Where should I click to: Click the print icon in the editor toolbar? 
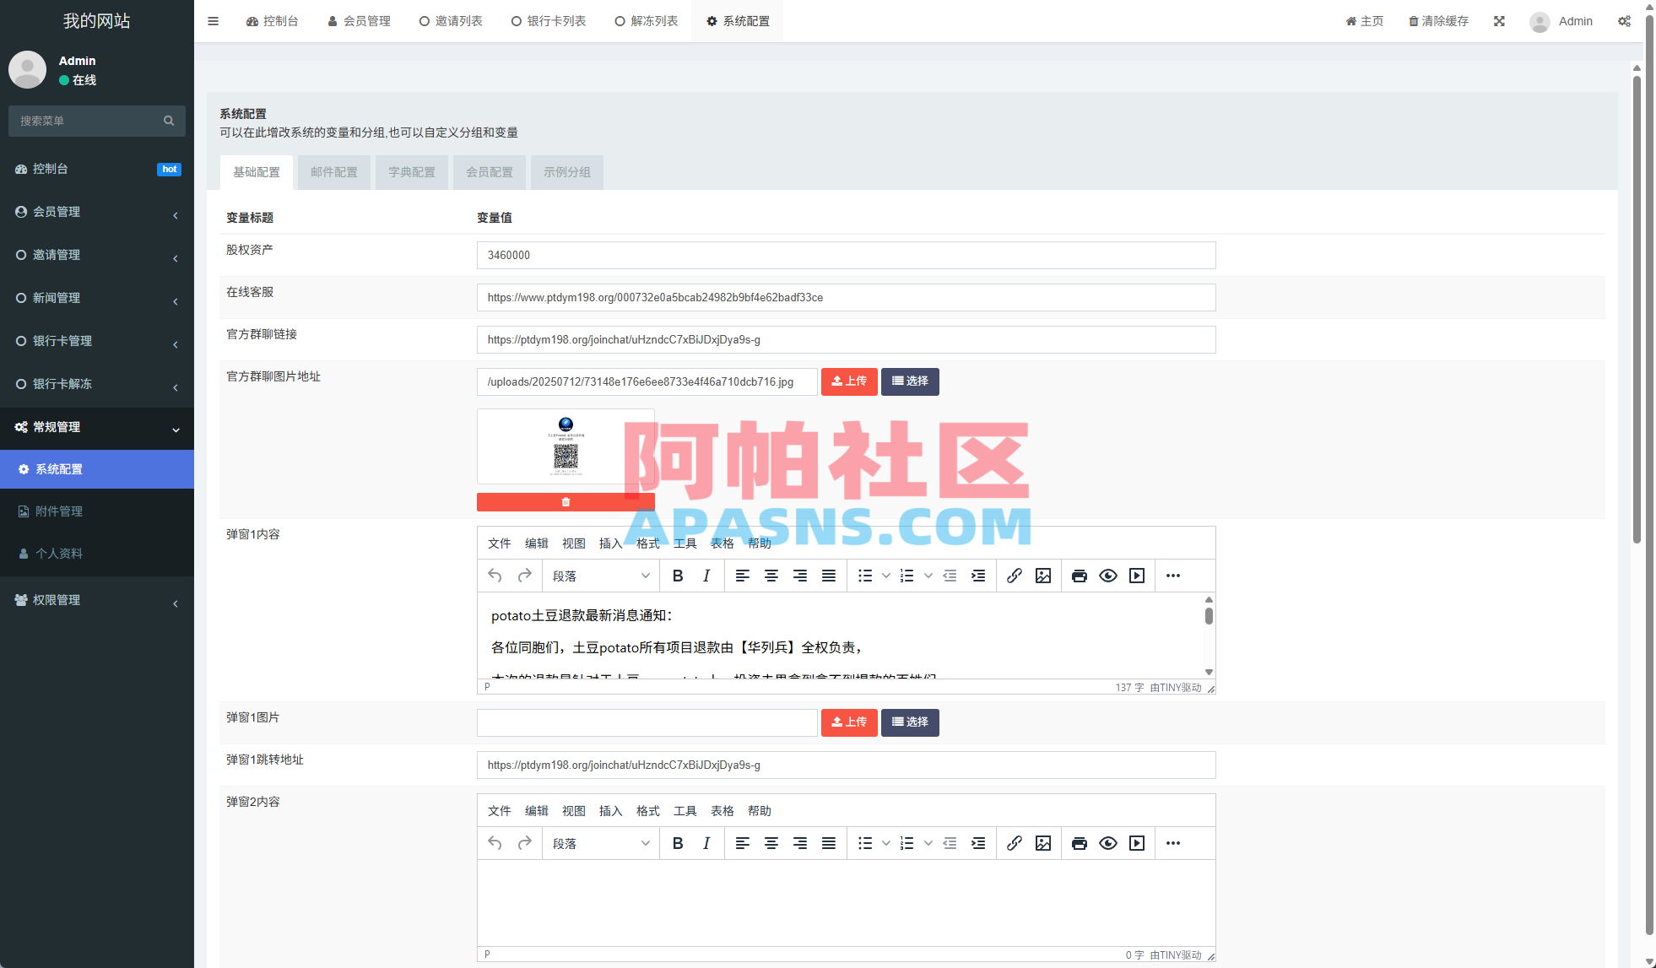tap(1080, 576)
